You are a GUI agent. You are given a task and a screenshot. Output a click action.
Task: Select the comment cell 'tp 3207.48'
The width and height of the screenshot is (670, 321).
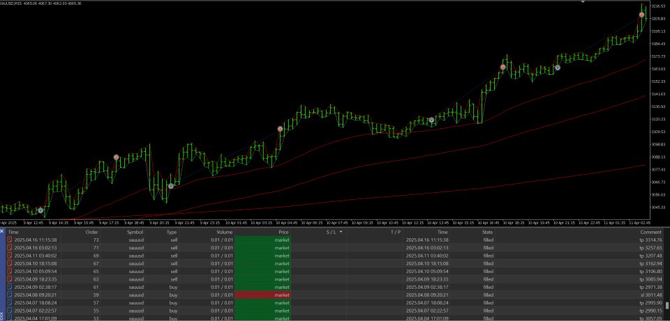click(650, 256)
